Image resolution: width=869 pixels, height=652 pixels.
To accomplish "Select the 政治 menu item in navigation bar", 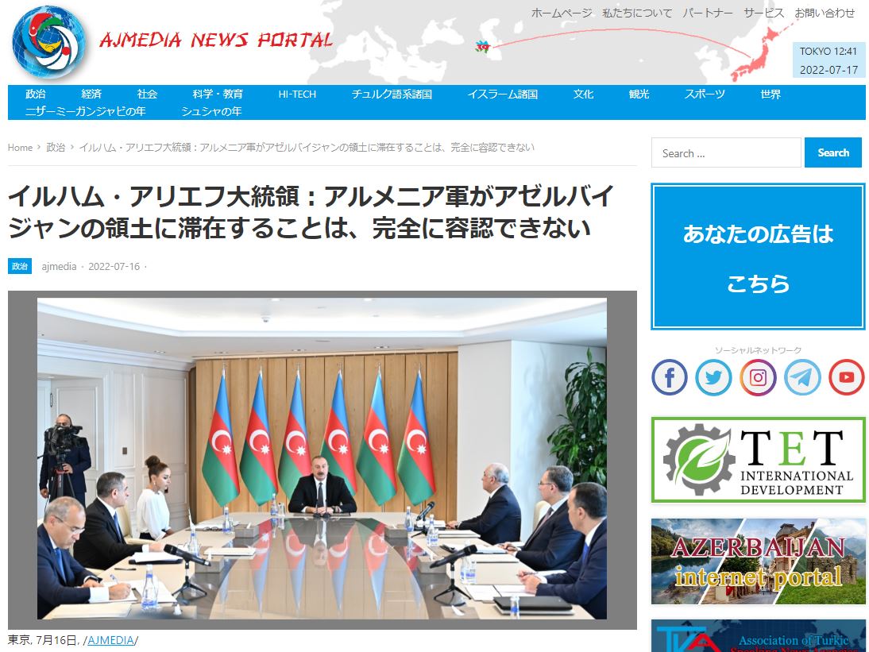I will pyautogui.click(x=36, y=94).
